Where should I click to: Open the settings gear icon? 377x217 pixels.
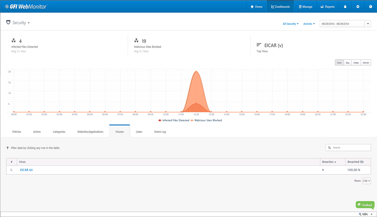pyautogui.click(x=358, y=7)
